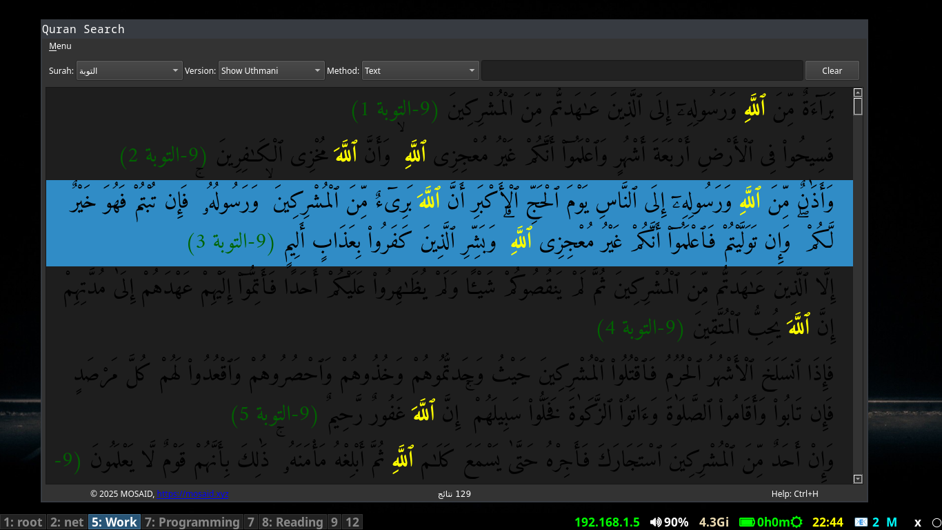942x530 pixels.
Task: Click the green battery icon
Action: pyautogui.click(x=745, y=522)
